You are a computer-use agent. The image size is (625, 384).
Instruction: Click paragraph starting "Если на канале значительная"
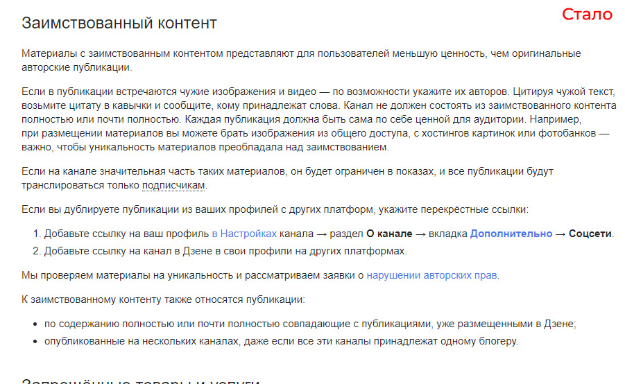(x=287, y=178)
